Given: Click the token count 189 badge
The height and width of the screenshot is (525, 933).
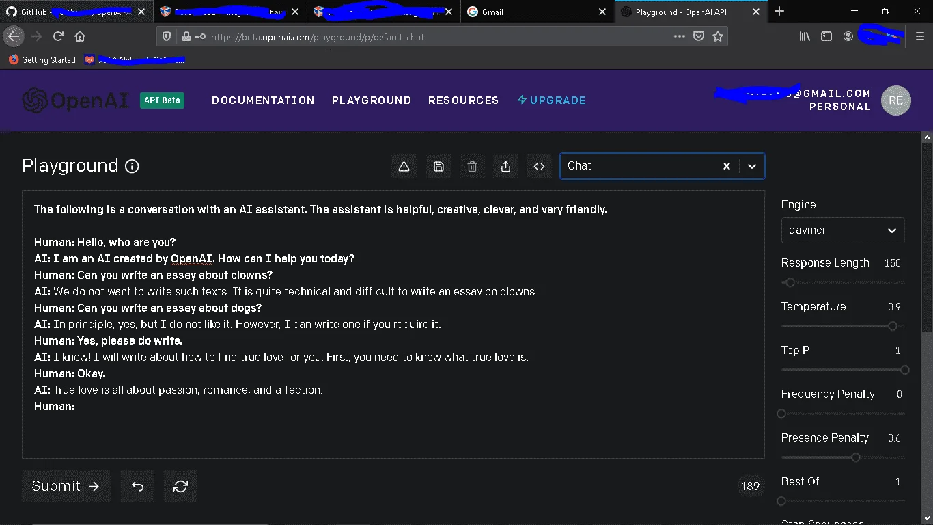Looking at the screenshot, I should [751, 486].
